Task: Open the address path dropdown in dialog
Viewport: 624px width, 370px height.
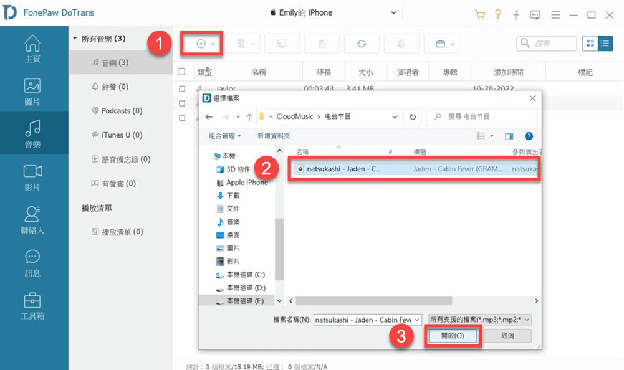Action: pos(395,116)
